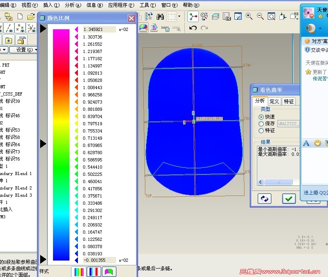Viewport: 328px width, 277px height.
Task: Open the 分析(A) menu
Action: [x=73, y=5]
